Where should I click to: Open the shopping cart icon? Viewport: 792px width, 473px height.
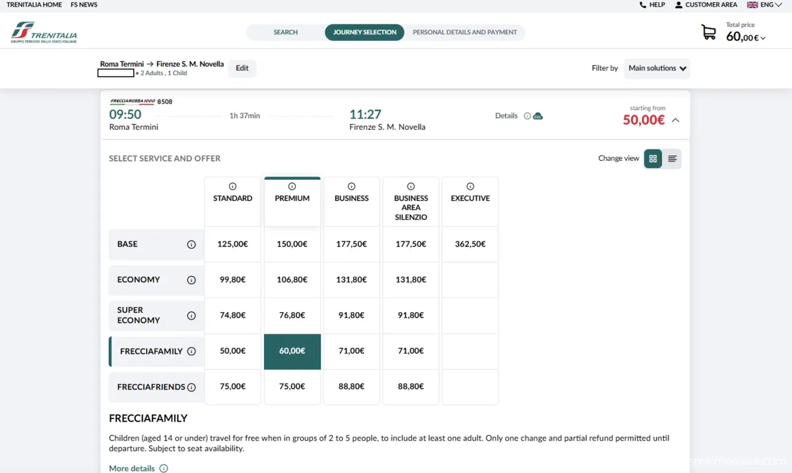709,32
